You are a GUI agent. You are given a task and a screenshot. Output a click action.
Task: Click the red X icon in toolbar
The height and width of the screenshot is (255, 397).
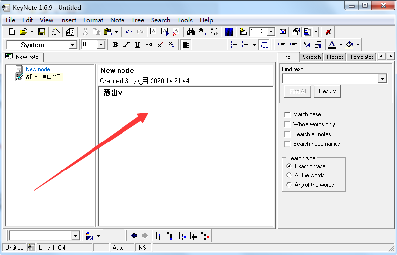pos(328,32)
